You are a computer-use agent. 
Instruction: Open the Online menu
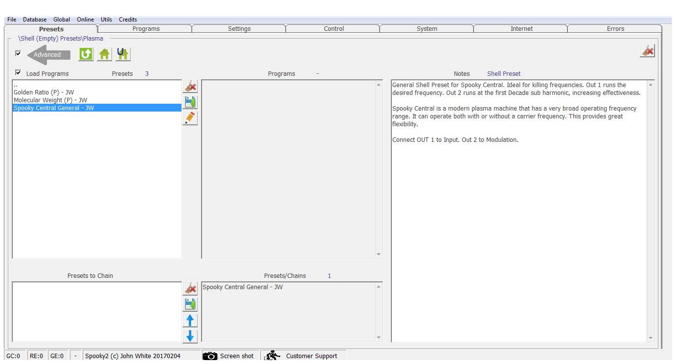click(85, 20)
